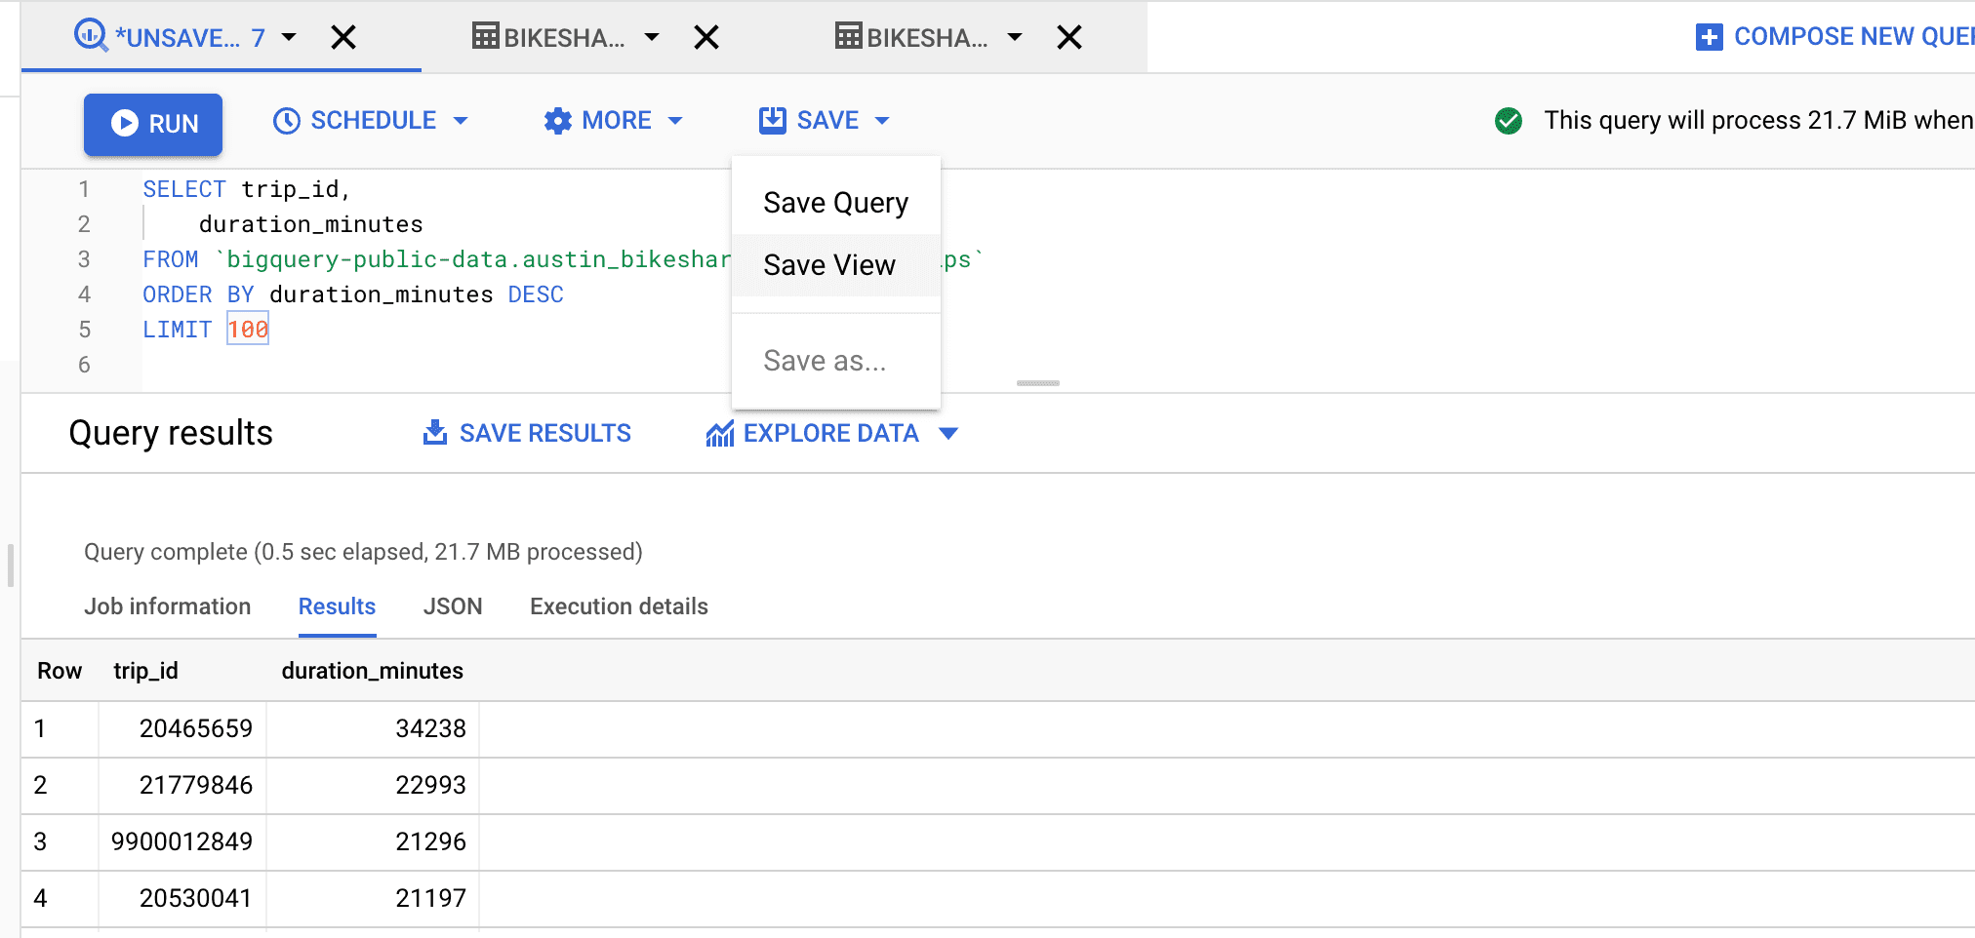Viewport: 1975px width, 938px height.
Task: Click the Save disk icon
Action: (772, 121)
